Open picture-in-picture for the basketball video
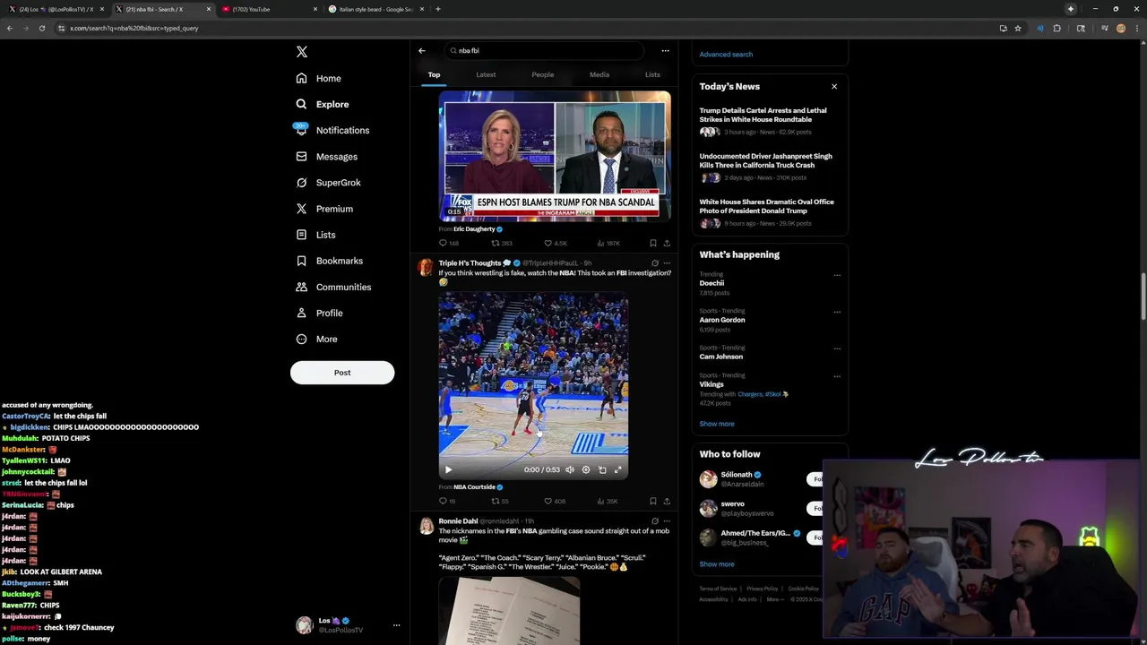This screenshot has width=1147, height=645. (x=602, y=469)
